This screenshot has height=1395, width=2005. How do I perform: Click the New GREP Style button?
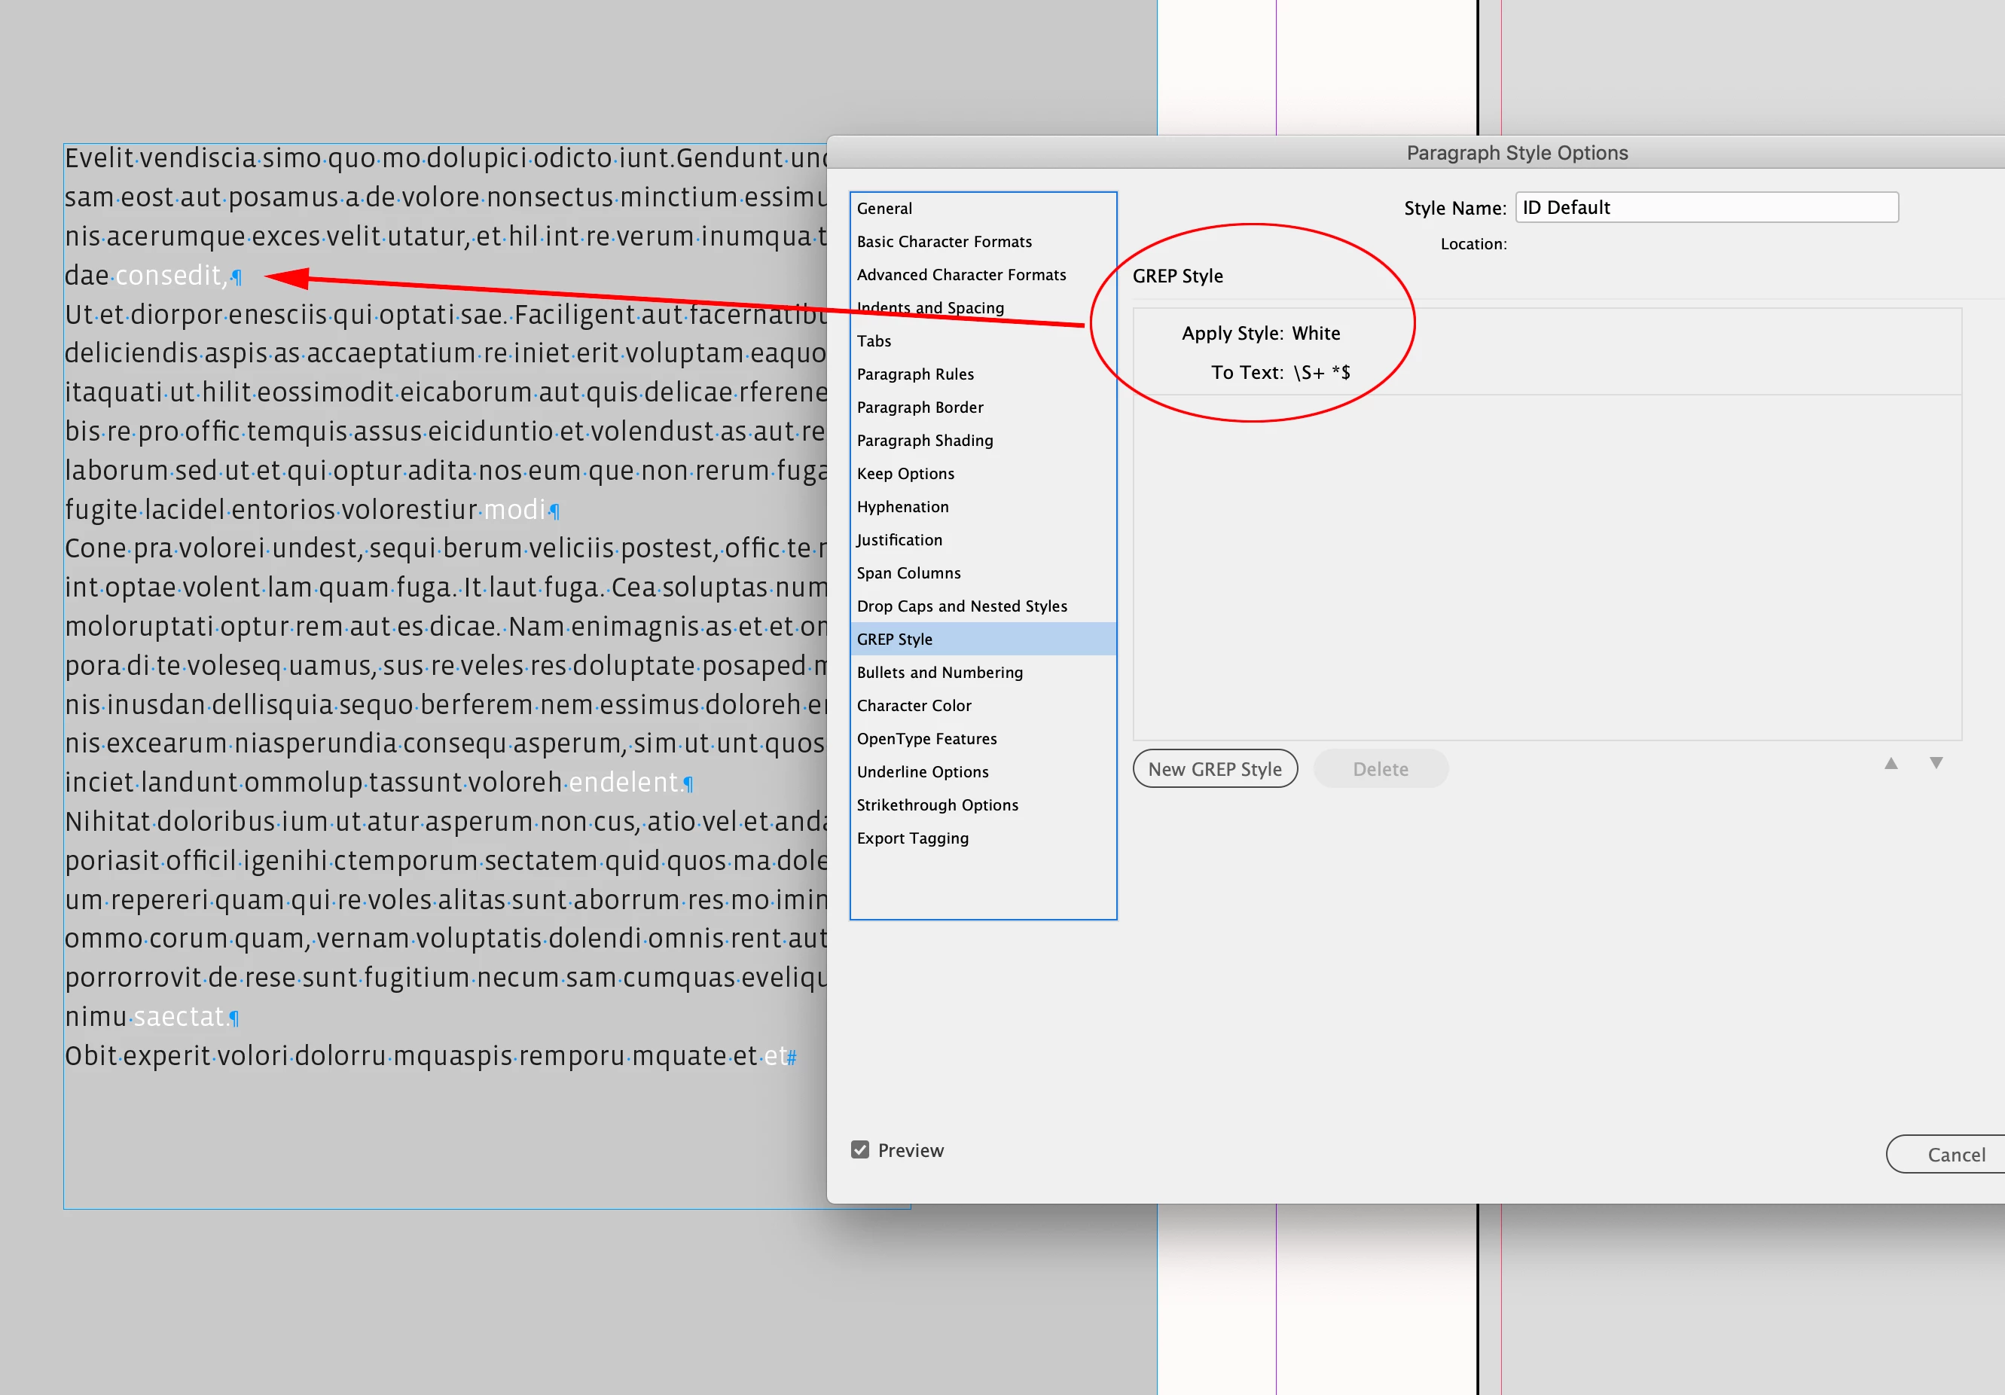click(1215, 769)
